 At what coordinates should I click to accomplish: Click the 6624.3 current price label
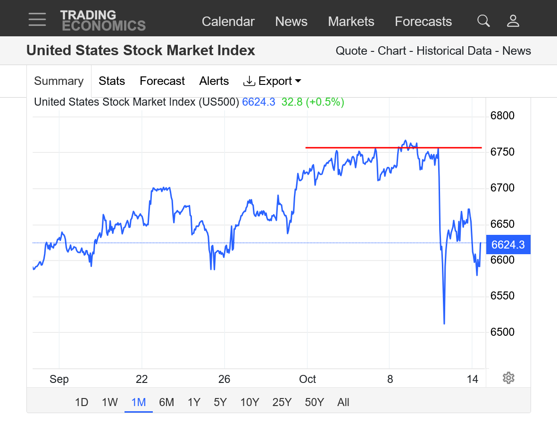508,244
